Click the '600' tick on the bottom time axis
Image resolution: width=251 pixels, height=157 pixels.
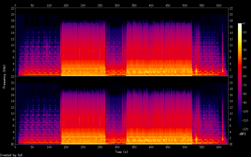(x=219, y=147)
